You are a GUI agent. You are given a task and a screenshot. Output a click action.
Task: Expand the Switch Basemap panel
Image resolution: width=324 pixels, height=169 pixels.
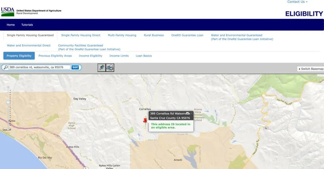311,69
